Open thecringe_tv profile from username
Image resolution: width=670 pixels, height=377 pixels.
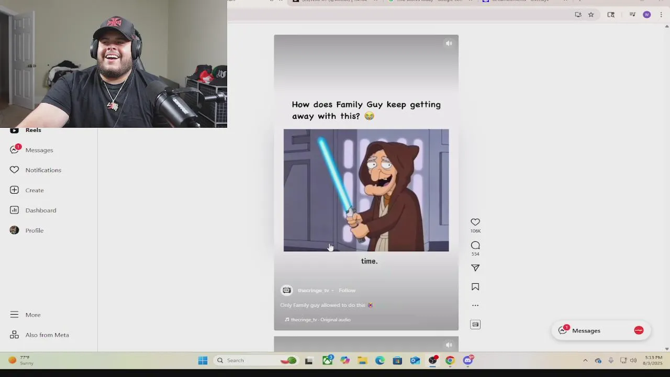[x=313, y=291]
